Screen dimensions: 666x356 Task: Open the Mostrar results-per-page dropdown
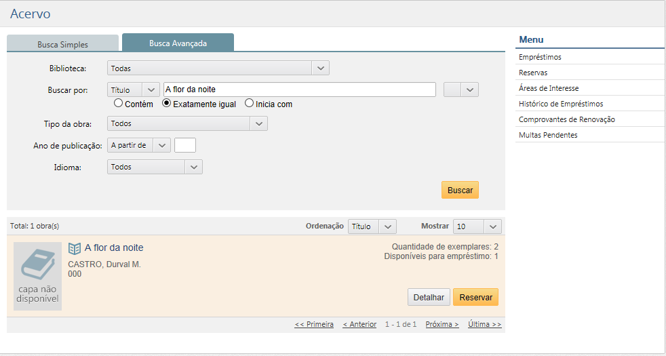(477, 226)
